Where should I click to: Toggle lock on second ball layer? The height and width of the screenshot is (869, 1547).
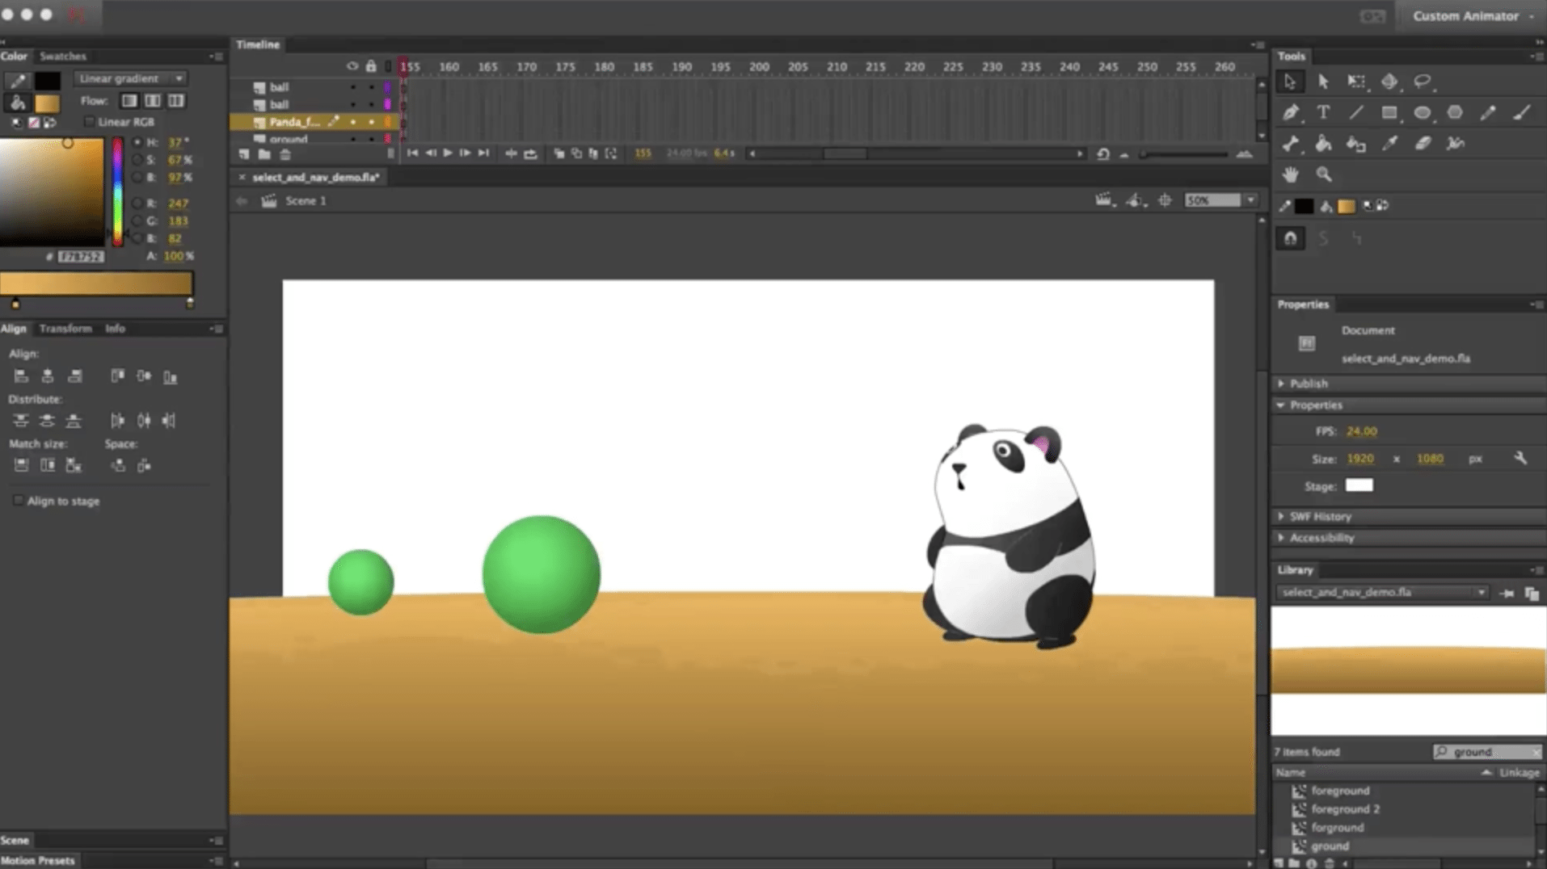(371, 105)
